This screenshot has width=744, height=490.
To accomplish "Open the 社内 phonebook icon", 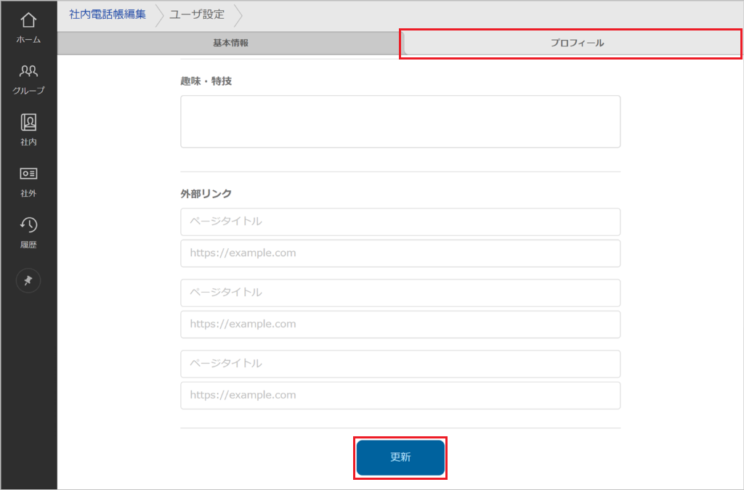I will [x=28, y=128].
